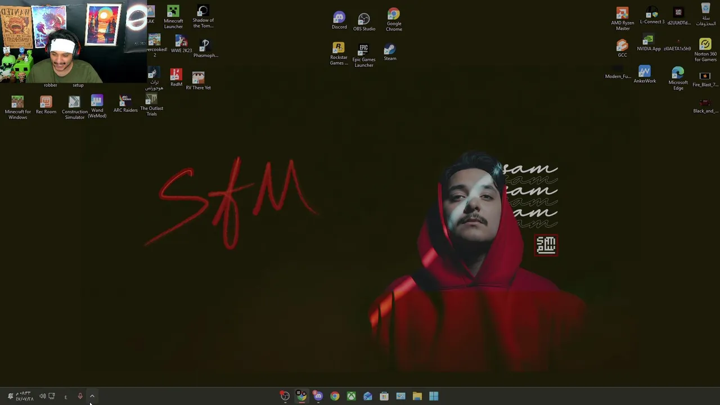Viewport: 720px width, 405px height.
Task: Open the Wand (WeMod) desktop icon
Action: coord(97,106)
